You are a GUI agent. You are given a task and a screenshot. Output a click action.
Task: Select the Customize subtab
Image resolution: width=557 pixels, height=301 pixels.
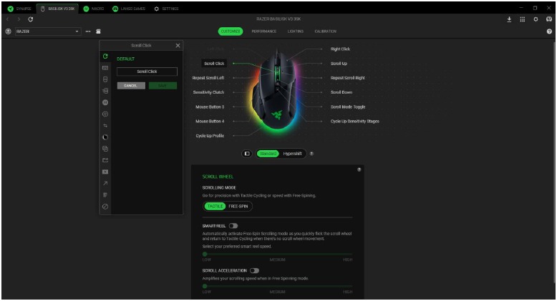click(x=231, y=31)
